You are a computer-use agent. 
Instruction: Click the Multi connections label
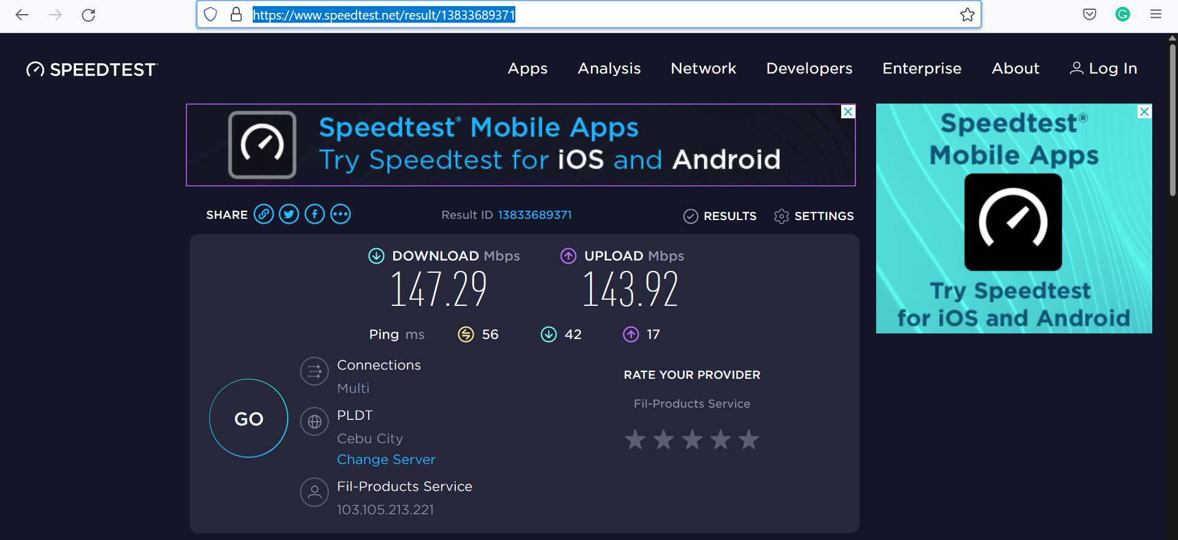point(353,389)
